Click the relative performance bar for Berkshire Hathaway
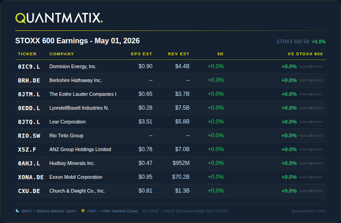 coord(311,81)
